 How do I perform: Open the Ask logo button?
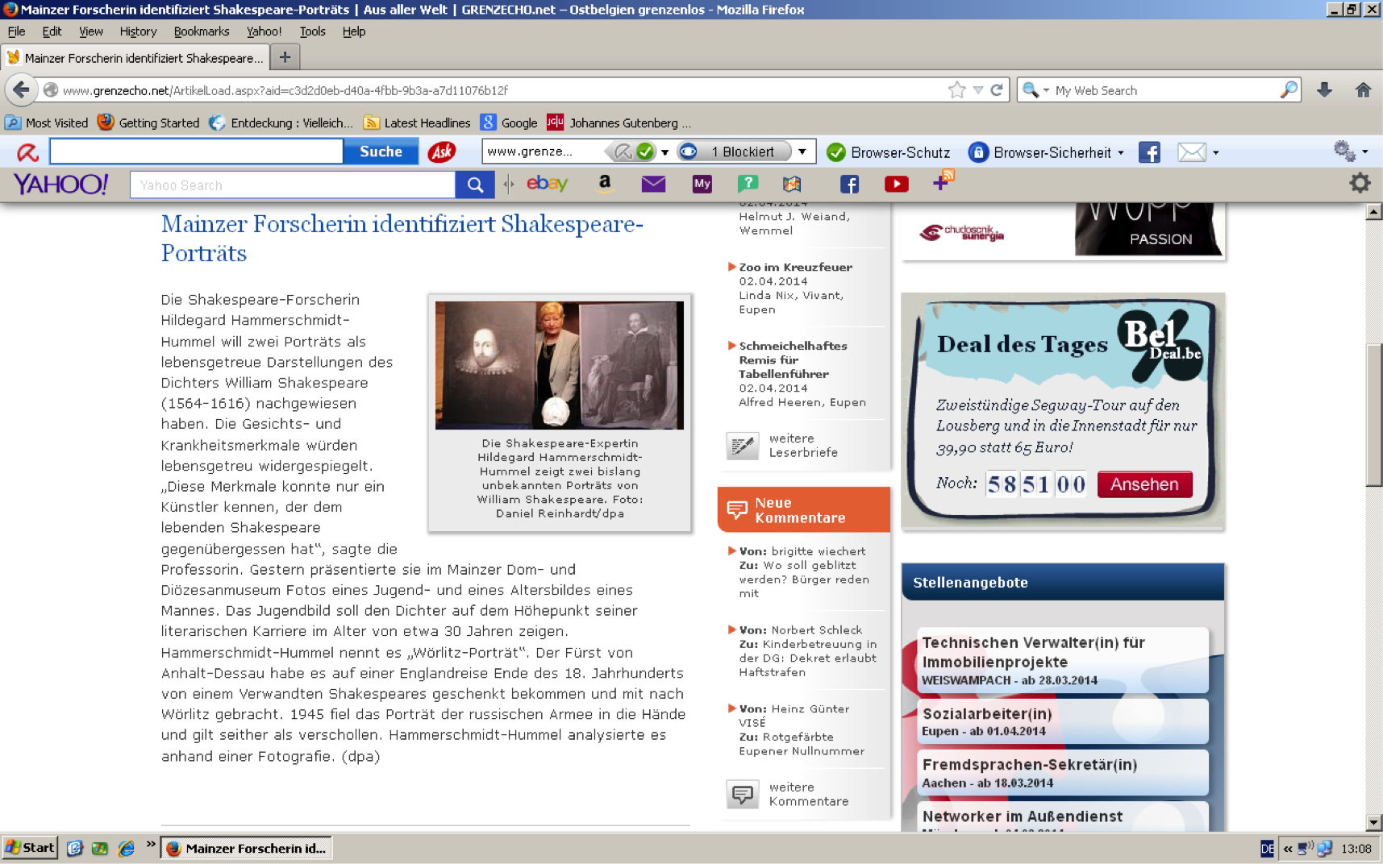click(442, 152)
